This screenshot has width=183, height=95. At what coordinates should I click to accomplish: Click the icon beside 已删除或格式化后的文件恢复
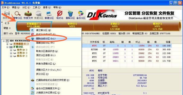pos(33,80)
